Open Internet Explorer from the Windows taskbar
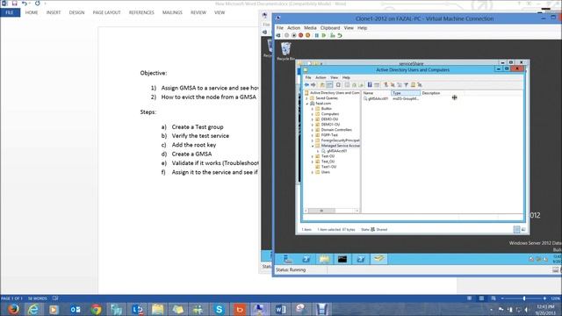 (33, 309)
